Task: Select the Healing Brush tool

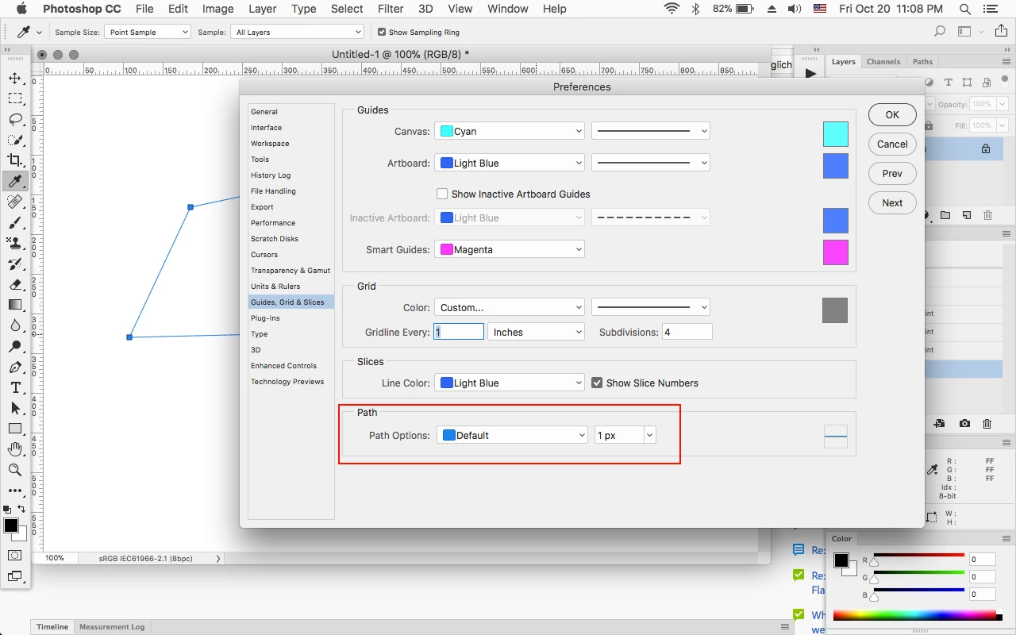Action: (x=15, y=202)
